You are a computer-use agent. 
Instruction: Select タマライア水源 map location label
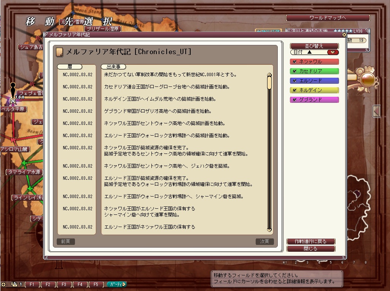[x=24, y=172]
